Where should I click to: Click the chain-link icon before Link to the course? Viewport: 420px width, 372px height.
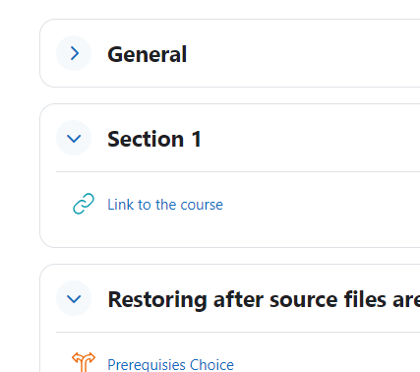tap(84, 204)
